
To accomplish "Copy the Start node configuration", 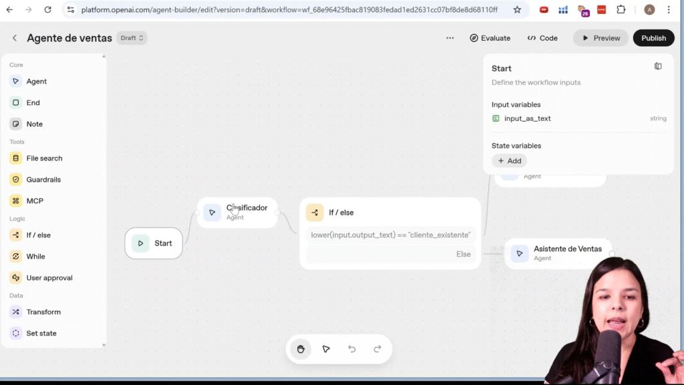I will [x=658, y=66].
